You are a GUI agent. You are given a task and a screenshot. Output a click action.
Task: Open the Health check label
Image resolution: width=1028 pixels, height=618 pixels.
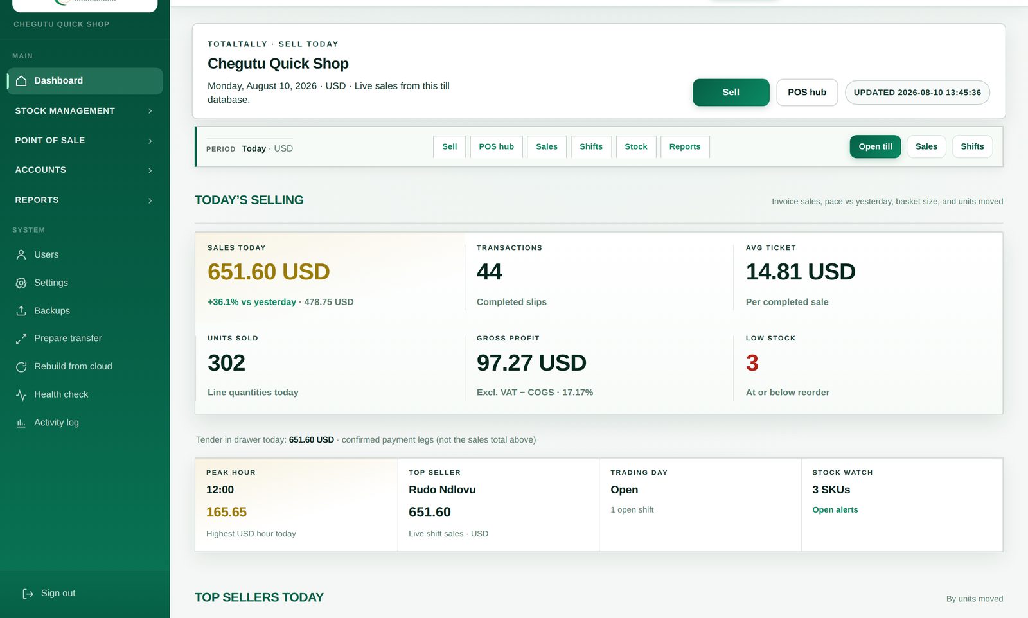(61, 395)
